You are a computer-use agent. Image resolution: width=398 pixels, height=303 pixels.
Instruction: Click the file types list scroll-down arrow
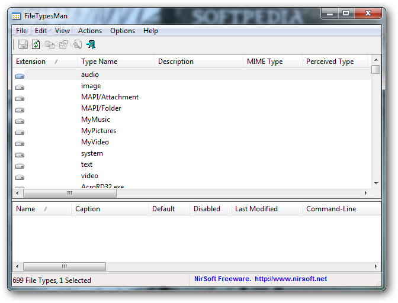point(376,183)
